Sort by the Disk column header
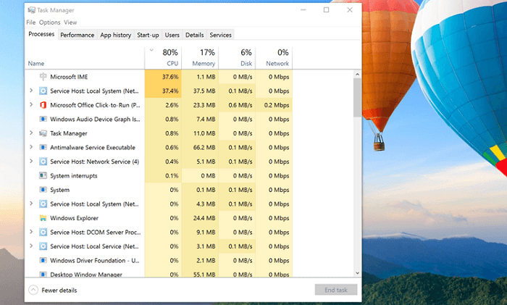 (237, 57)
